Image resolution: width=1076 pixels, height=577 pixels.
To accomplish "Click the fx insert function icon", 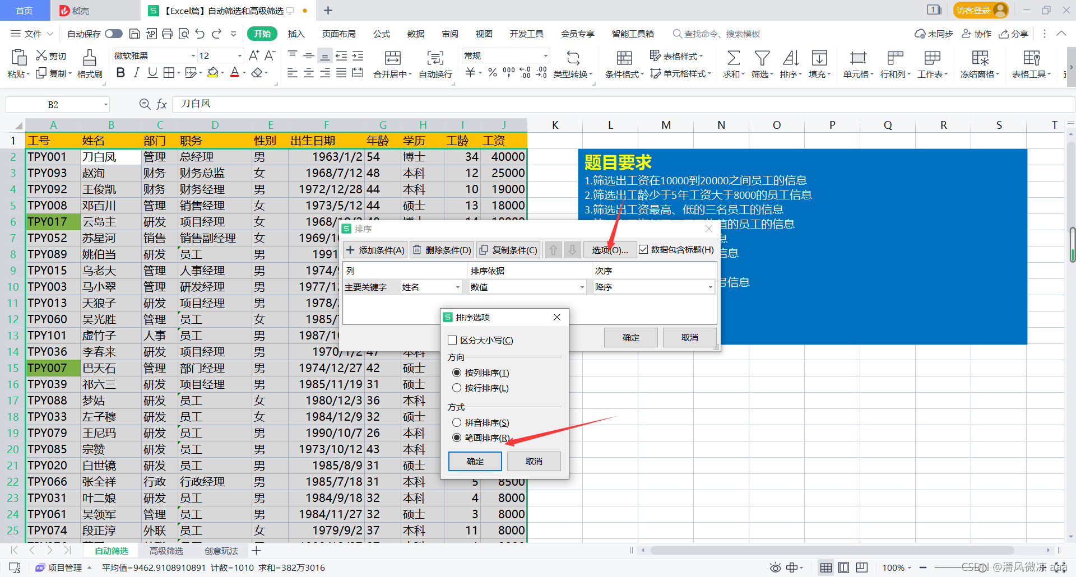I will pyautogui.click(x=161, y=104).
